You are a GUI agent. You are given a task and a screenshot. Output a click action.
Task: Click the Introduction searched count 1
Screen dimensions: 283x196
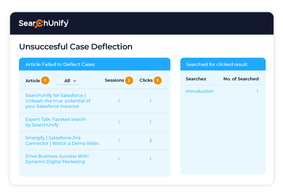click(x=257, y=91)
